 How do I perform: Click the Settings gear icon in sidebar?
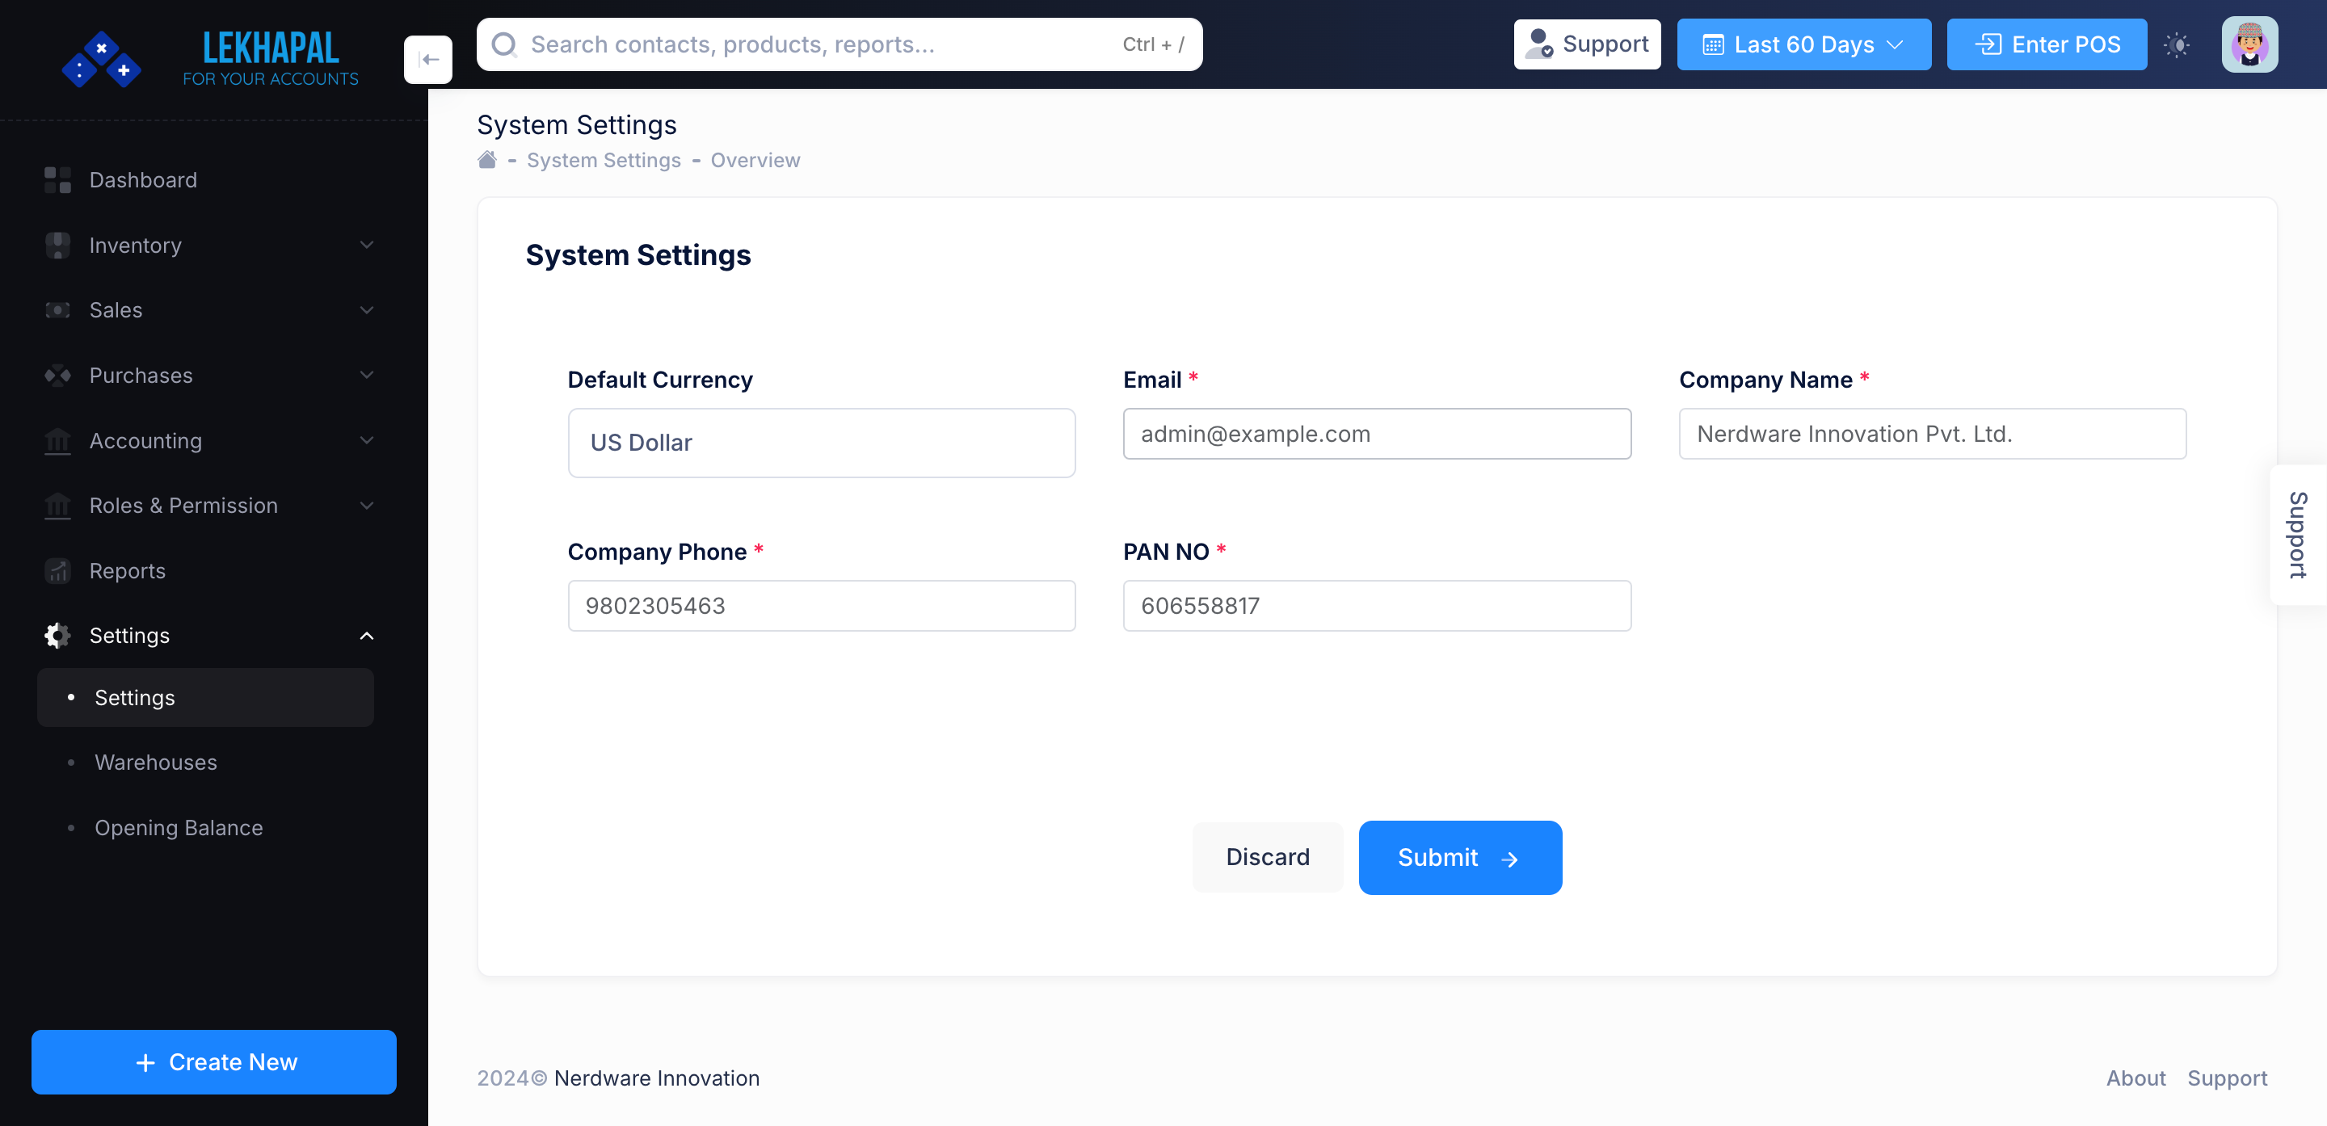57,635
